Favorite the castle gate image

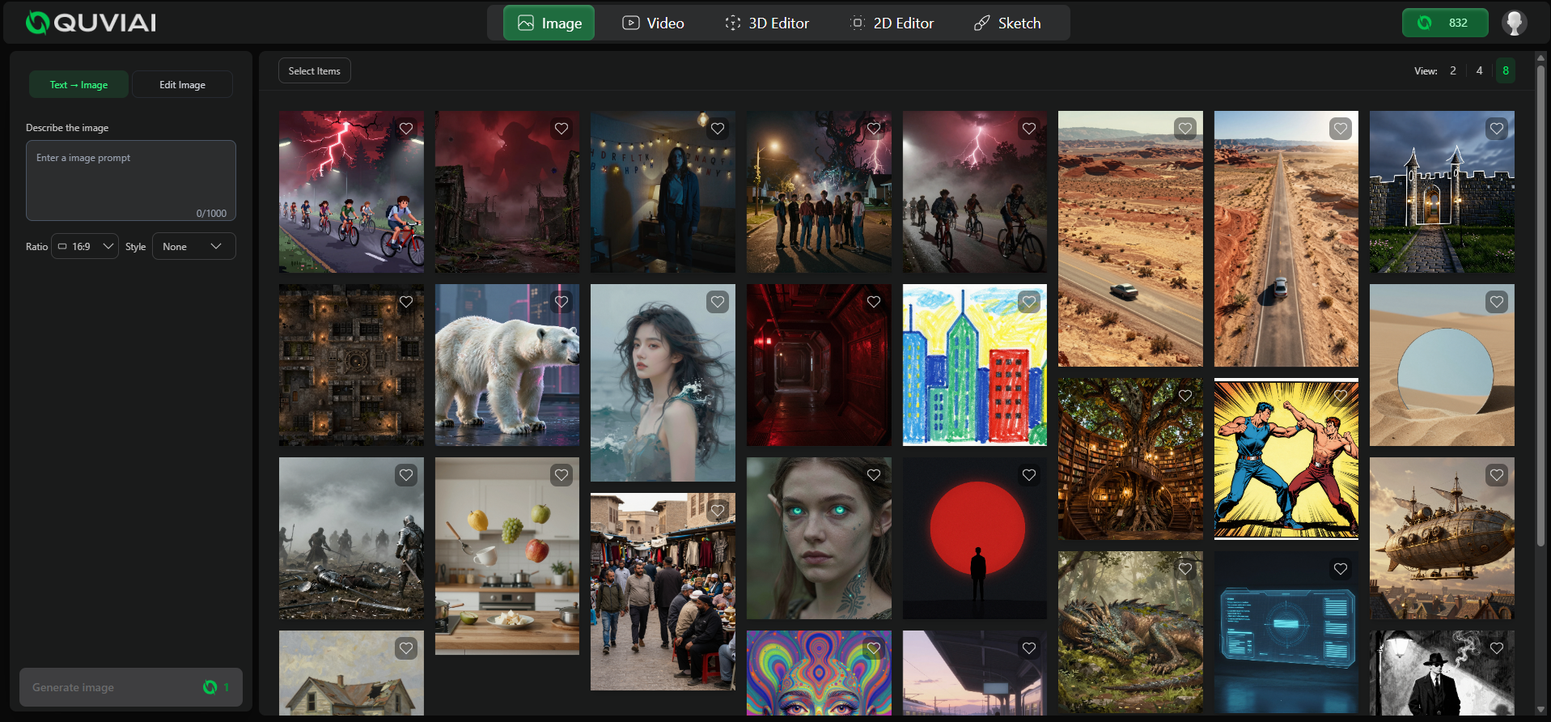[1497, 129]
